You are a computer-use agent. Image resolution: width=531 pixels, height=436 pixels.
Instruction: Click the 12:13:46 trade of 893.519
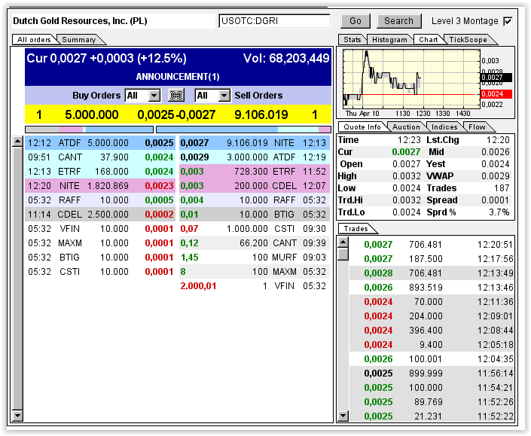click(432, 288)
